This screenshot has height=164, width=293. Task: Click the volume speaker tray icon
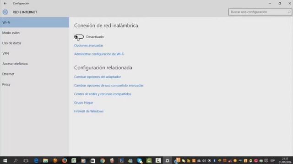coord(204,161)
